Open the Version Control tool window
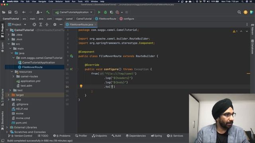Image resolution: width=255 pixels, height=143 pixels. pyautogui.click(x=20, y=136)
